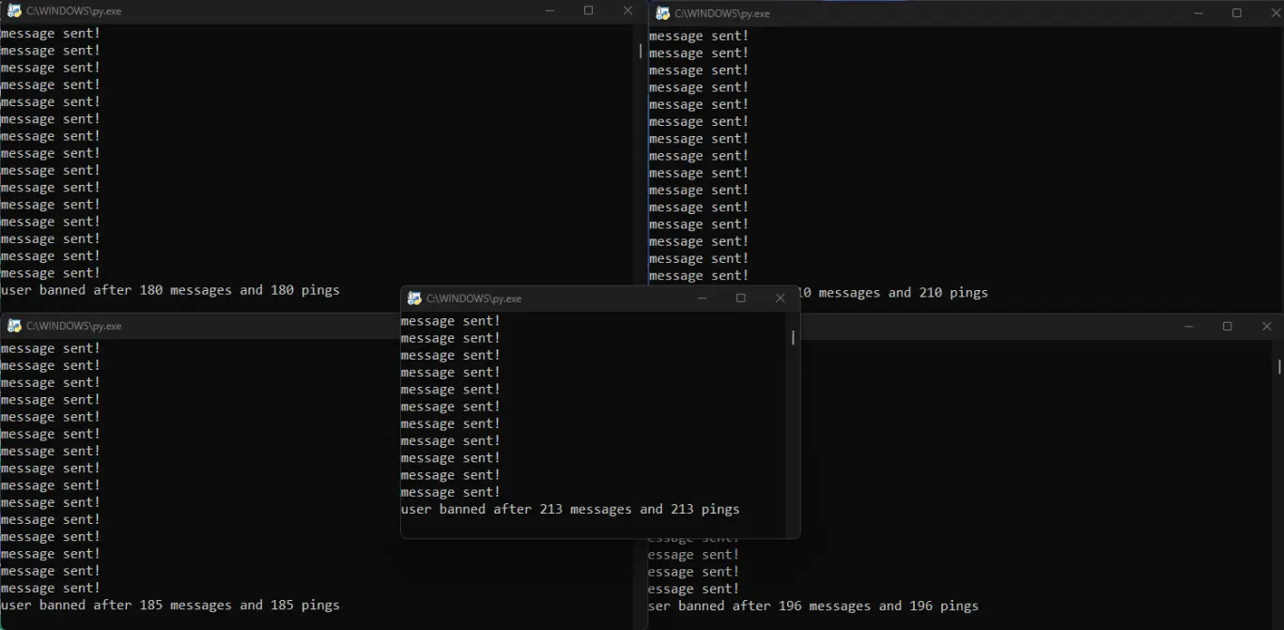The width and height of the screenshot is (1284, 630).
Task: Close the console showing 196 pings
Action: (x=1266, y=327)
